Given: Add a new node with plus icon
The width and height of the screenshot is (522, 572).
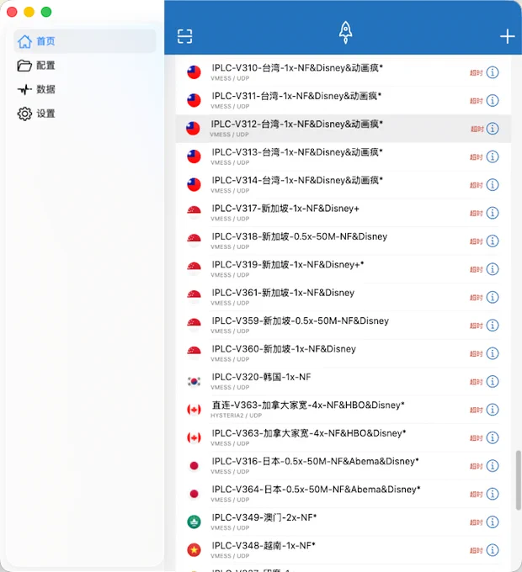Looking at the screenshot, I should pyautogui.click(x=508, y=36).
